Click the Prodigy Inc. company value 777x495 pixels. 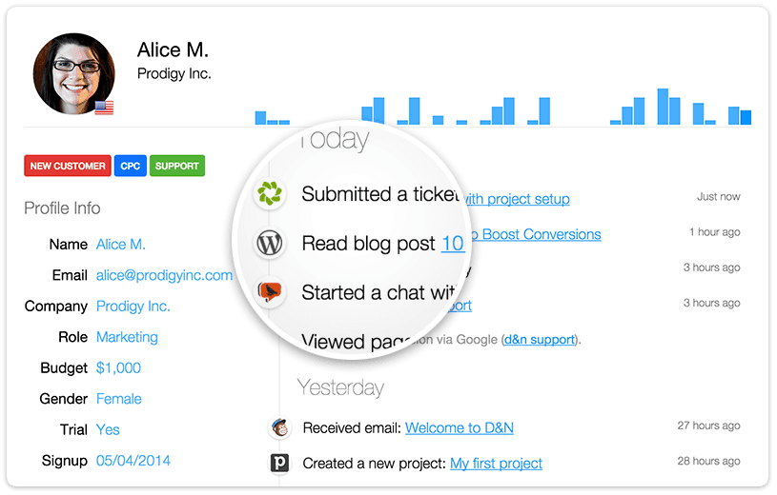coord(133,307)
